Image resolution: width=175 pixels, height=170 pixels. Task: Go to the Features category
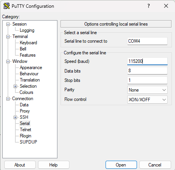[28, 55]
